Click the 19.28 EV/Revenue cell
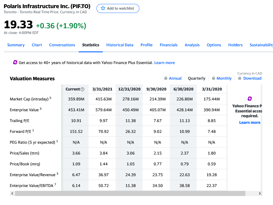This screenshot has width=273, height=205. tap(211, 175)
